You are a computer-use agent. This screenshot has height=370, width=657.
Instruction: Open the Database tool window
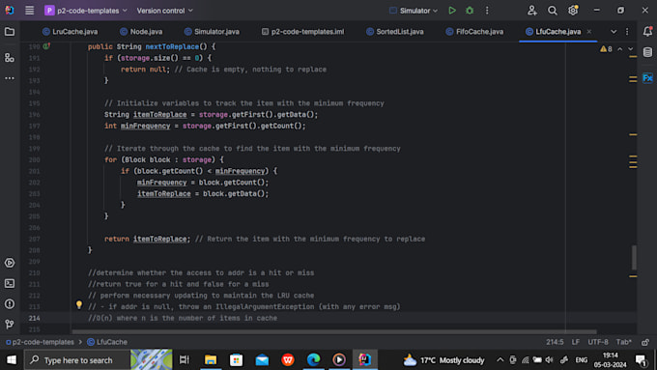(x=647, y=52)
